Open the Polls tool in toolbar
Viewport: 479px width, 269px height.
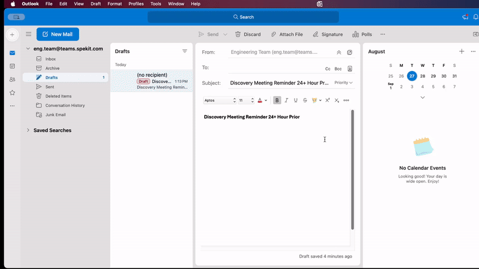point(362,35)
